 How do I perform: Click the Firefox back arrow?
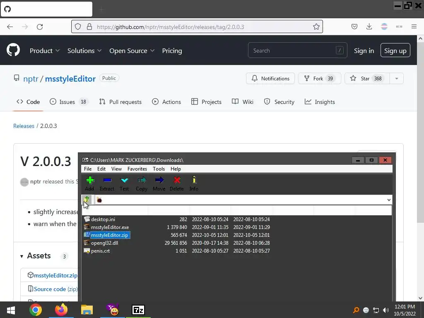click(10, 27)
